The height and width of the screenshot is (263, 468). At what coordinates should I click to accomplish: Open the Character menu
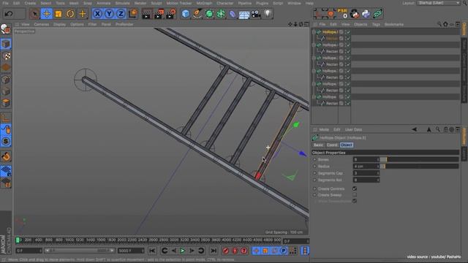224,3
